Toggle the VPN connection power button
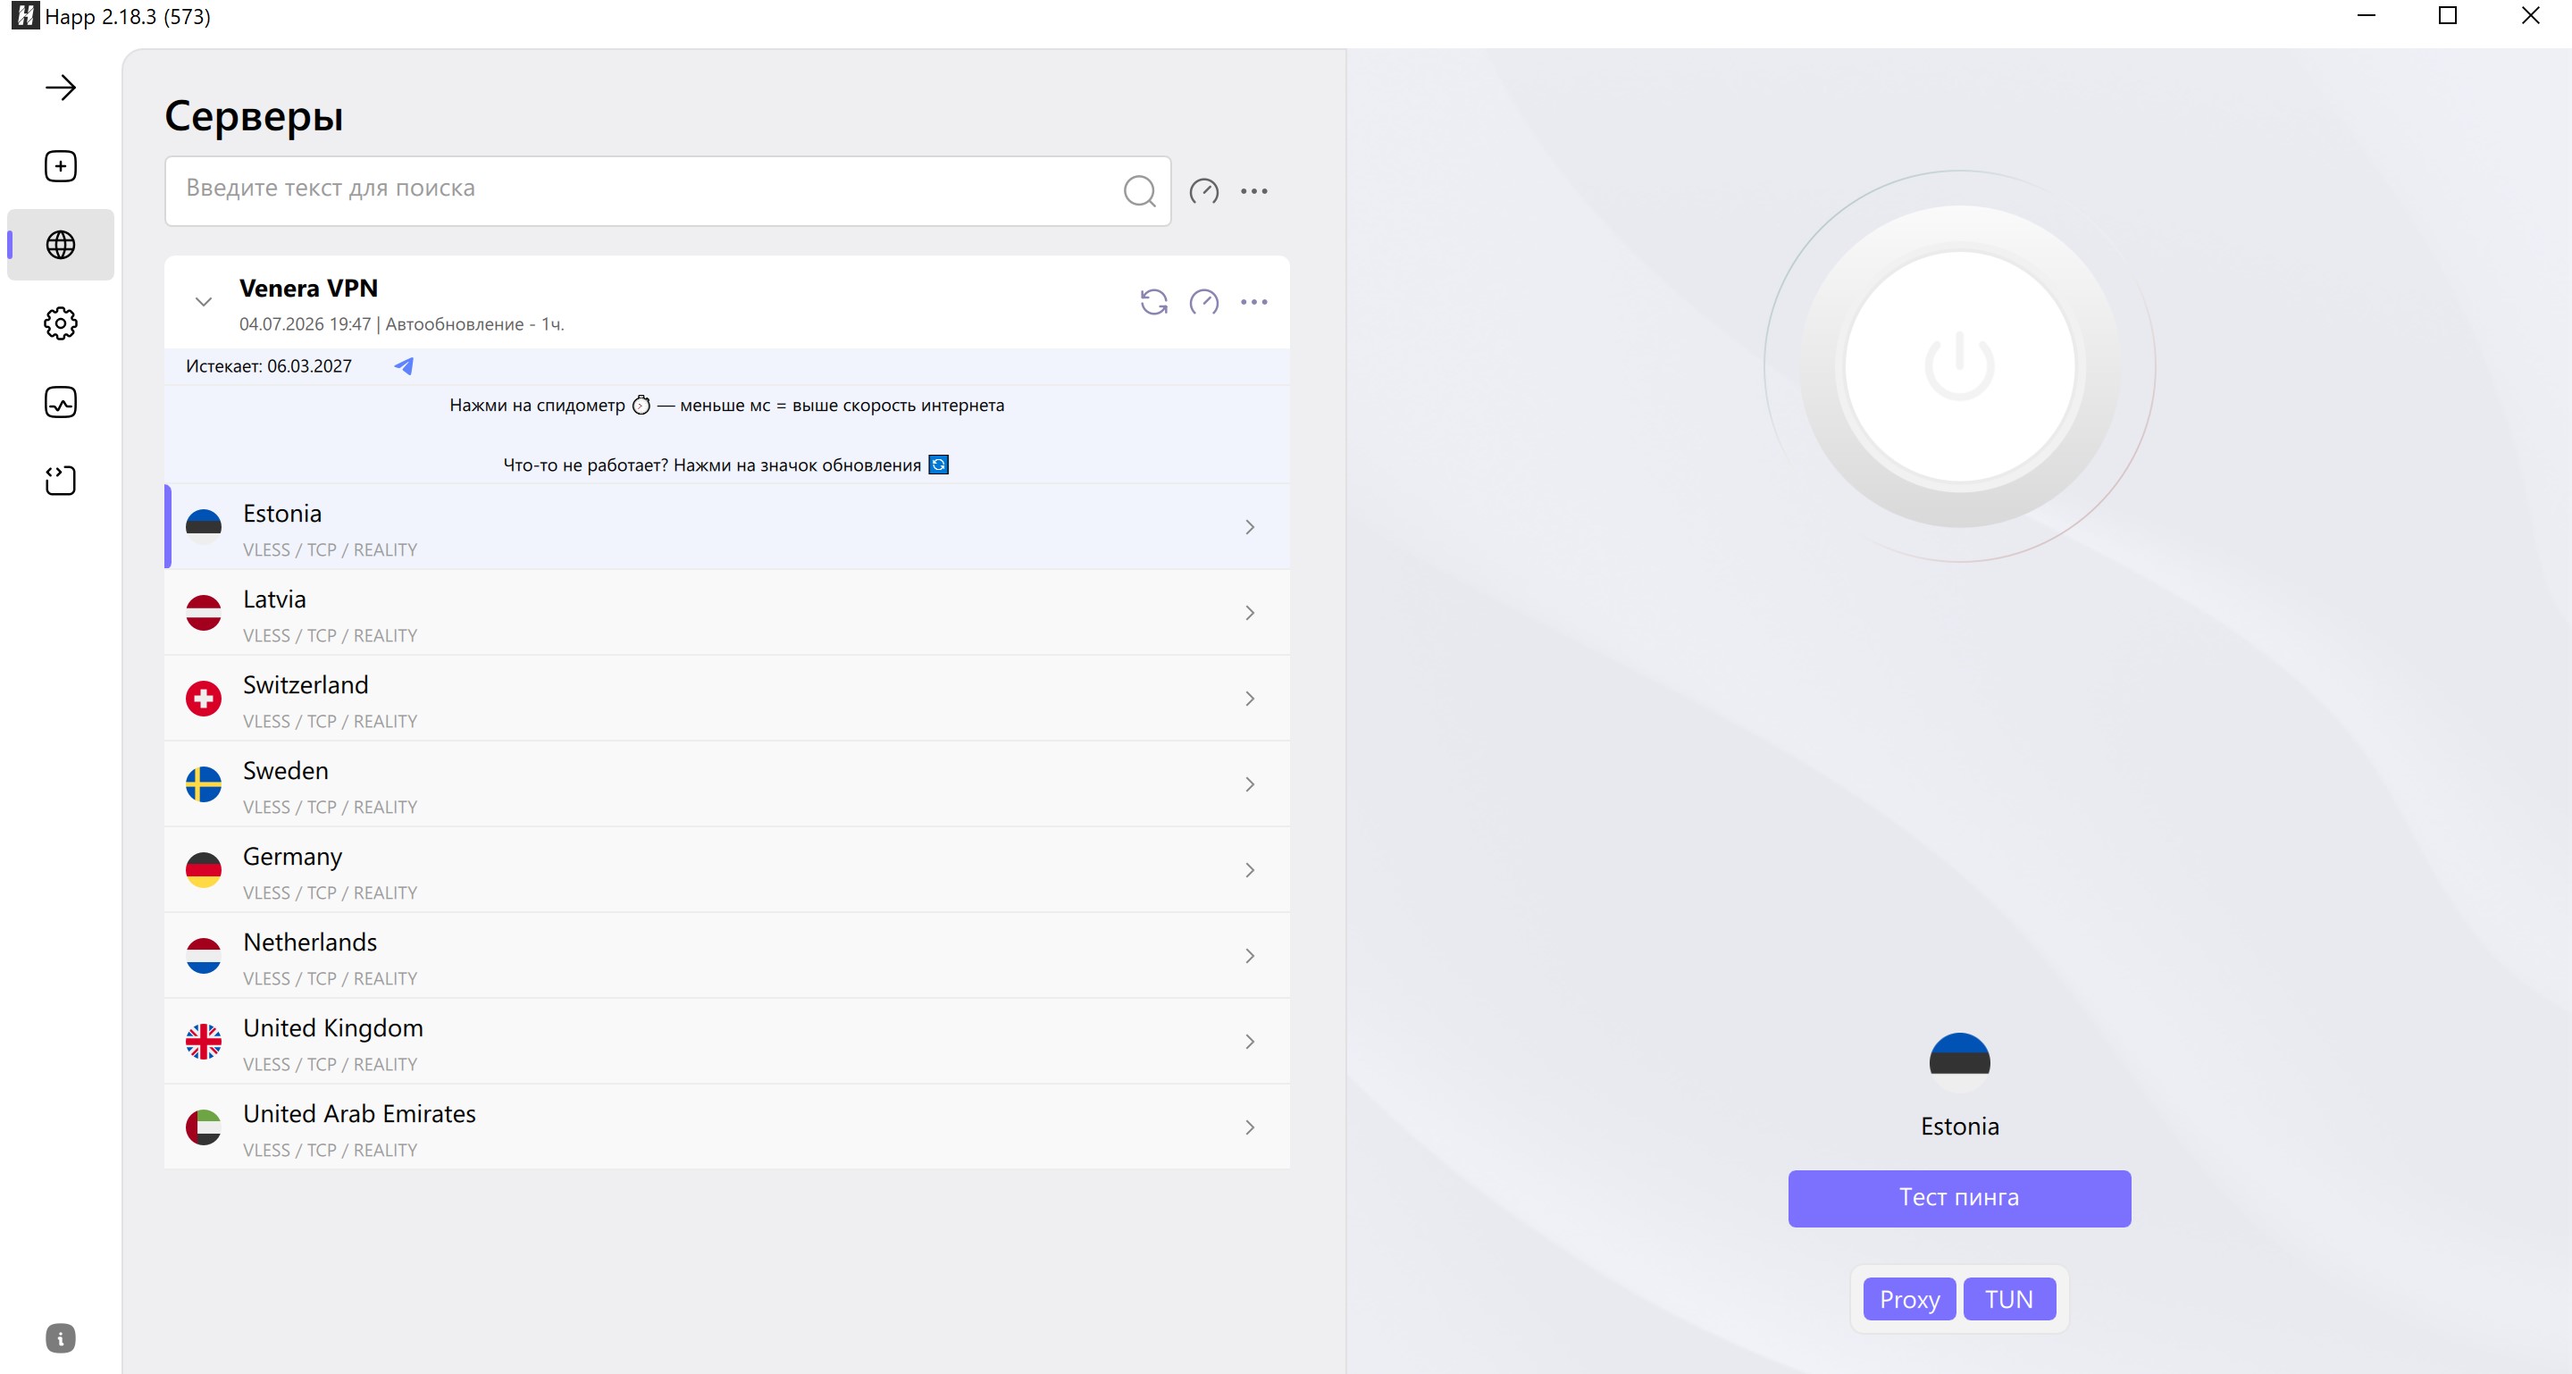The height and width of the screenshot is (1374, 2572). tap(1959, 366)
